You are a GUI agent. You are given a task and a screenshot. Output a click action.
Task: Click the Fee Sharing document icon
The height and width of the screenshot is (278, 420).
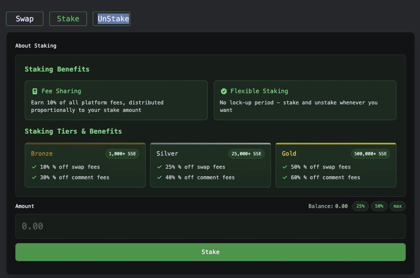point(35,91)
